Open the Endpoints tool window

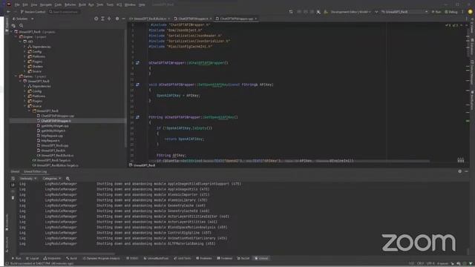pos(52,259)
